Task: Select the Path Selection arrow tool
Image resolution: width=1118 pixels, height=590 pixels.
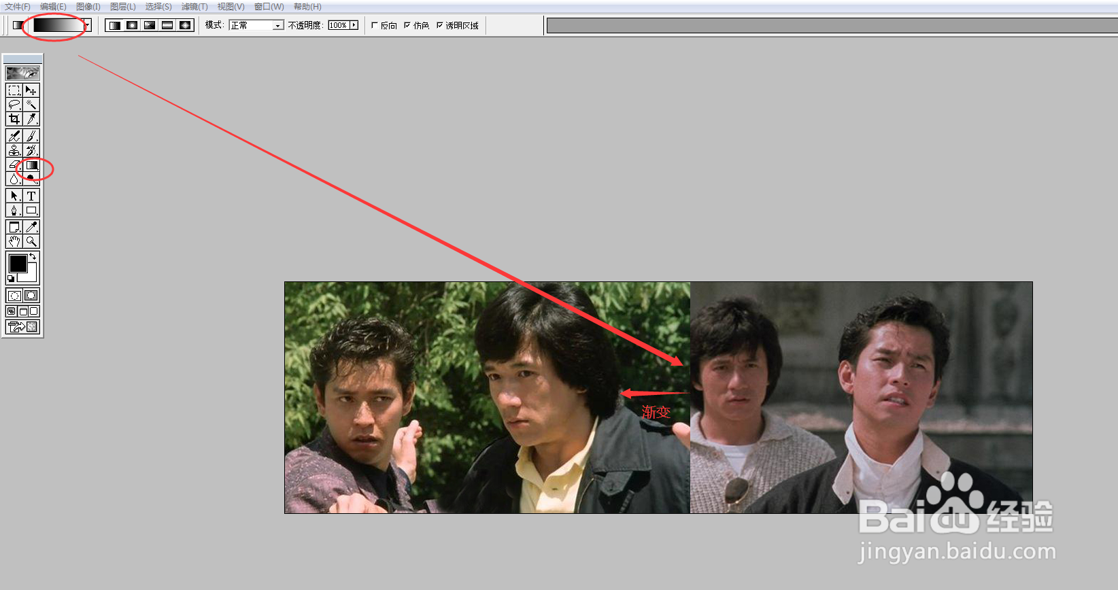Action: (14, 196)
